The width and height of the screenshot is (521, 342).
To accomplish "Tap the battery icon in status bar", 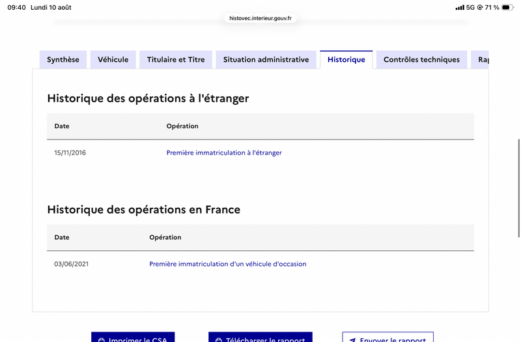I will pos(507,7).
